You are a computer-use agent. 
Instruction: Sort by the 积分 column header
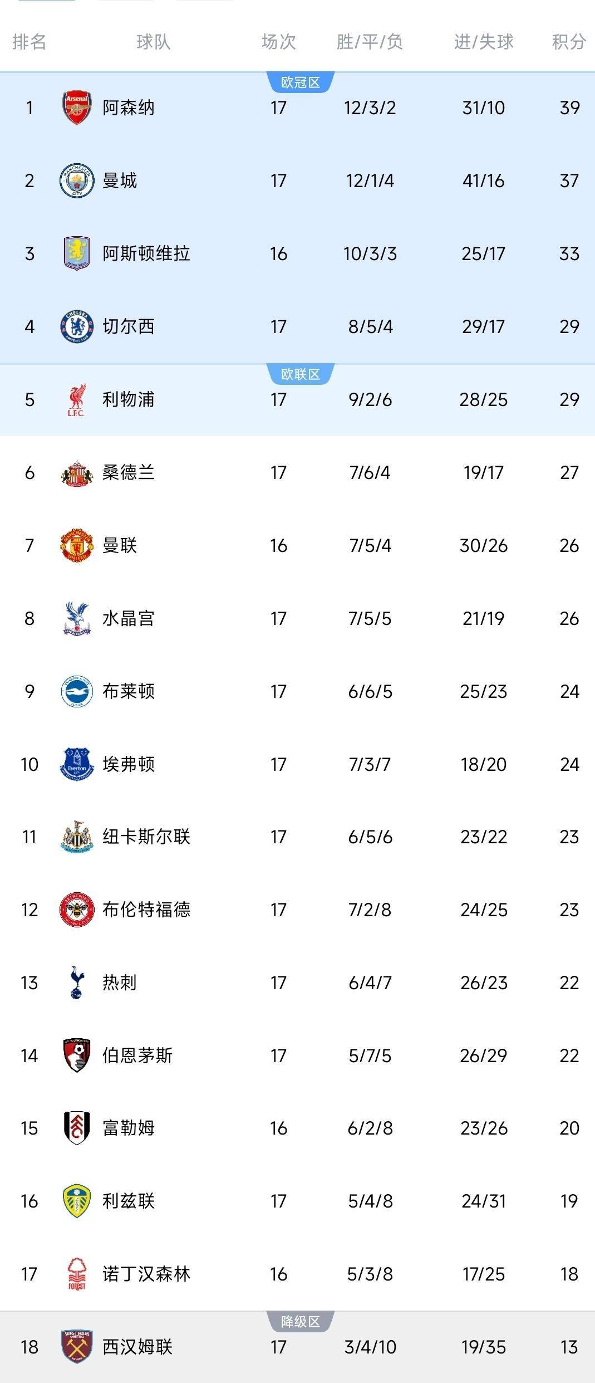(x=569, y=42)
